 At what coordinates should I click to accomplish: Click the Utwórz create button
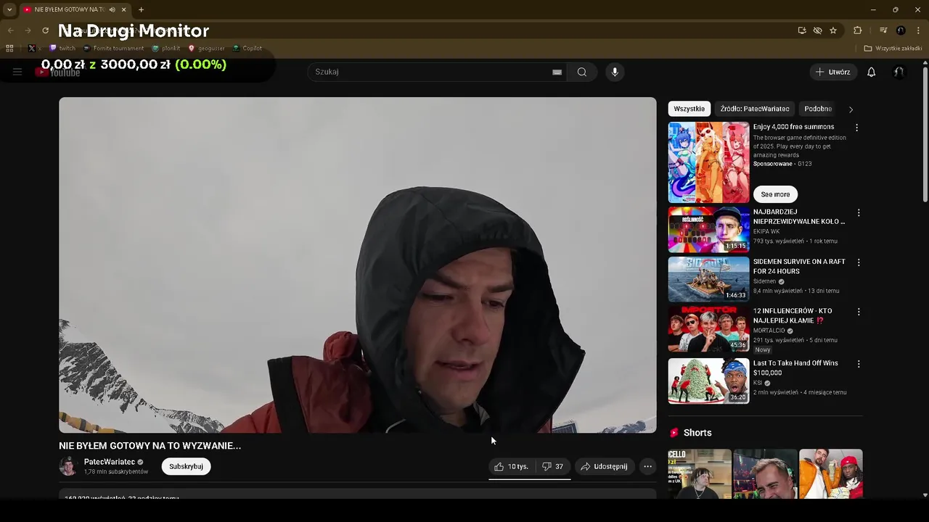pos(833,72)
